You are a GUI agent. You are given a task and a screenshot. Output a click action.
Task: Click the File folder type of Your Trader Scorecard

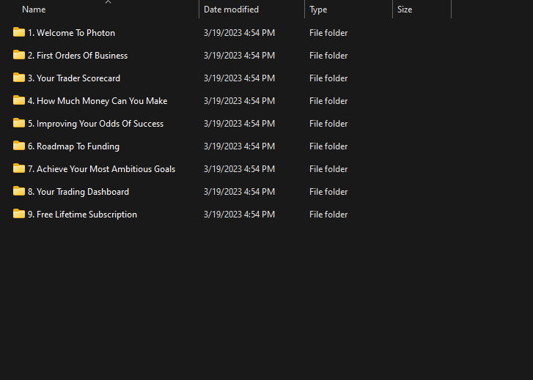(x=328, y=78)
